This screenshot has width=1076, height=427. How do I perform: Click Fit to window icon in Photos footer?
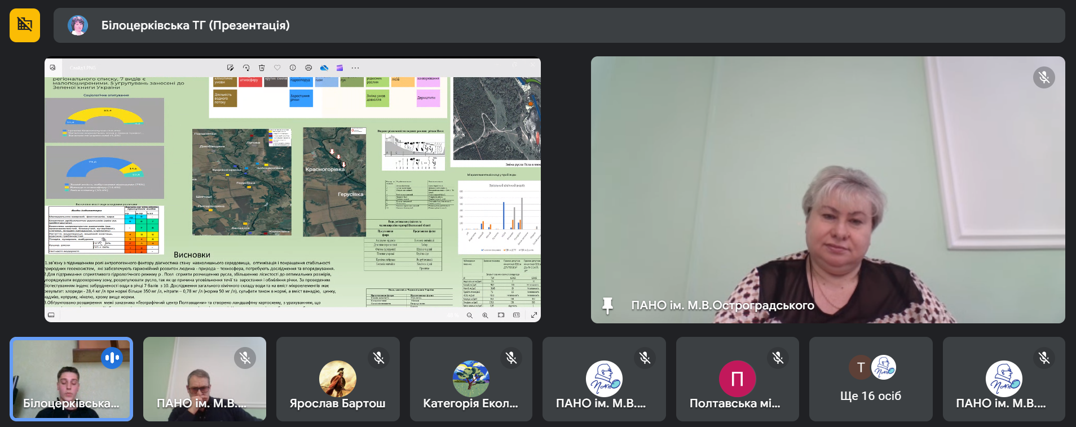tap(501, 315)
